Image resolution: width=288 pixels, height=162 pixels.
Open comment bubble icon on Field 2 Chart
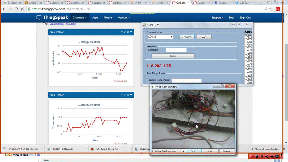click(128, 32)
